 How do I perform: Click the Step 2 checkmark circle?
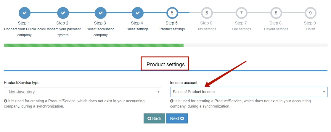click(x=63, y=13)
